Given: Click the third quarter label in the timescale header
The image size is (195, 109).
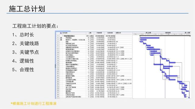Looking at the screenshot, I should [148, 33].
